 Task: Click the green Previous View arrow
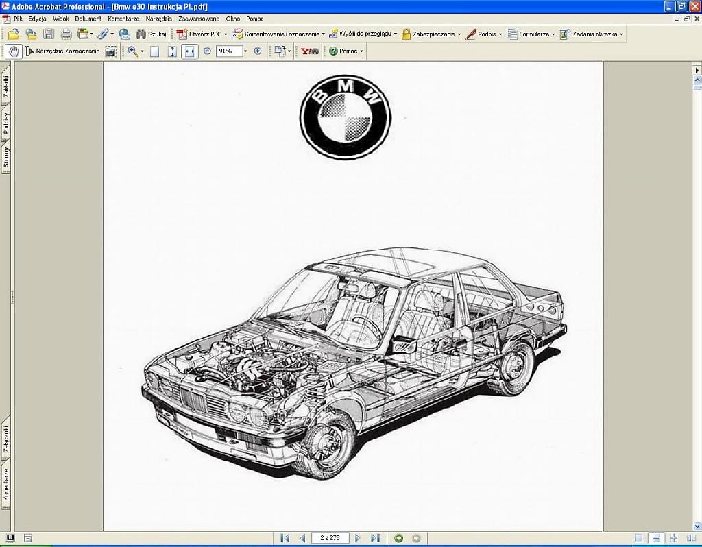(x=398, y=538)
